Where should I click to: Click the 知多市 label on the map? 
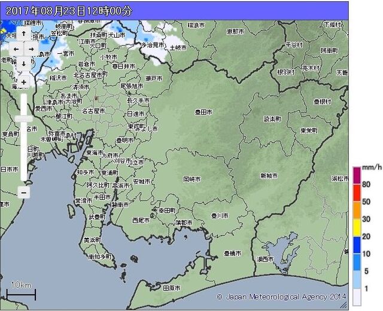[85, 172]
